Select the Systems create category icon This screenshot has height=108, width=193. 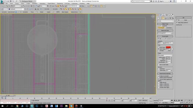coord(173,18)
